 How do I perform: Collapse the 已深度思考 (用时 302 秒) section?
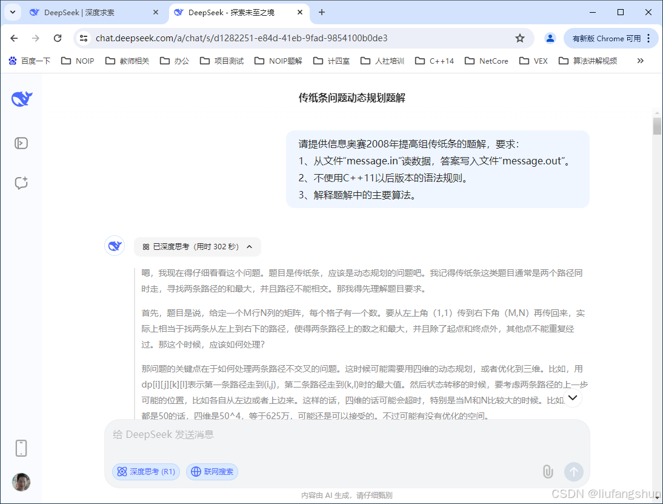pos(198,247)
